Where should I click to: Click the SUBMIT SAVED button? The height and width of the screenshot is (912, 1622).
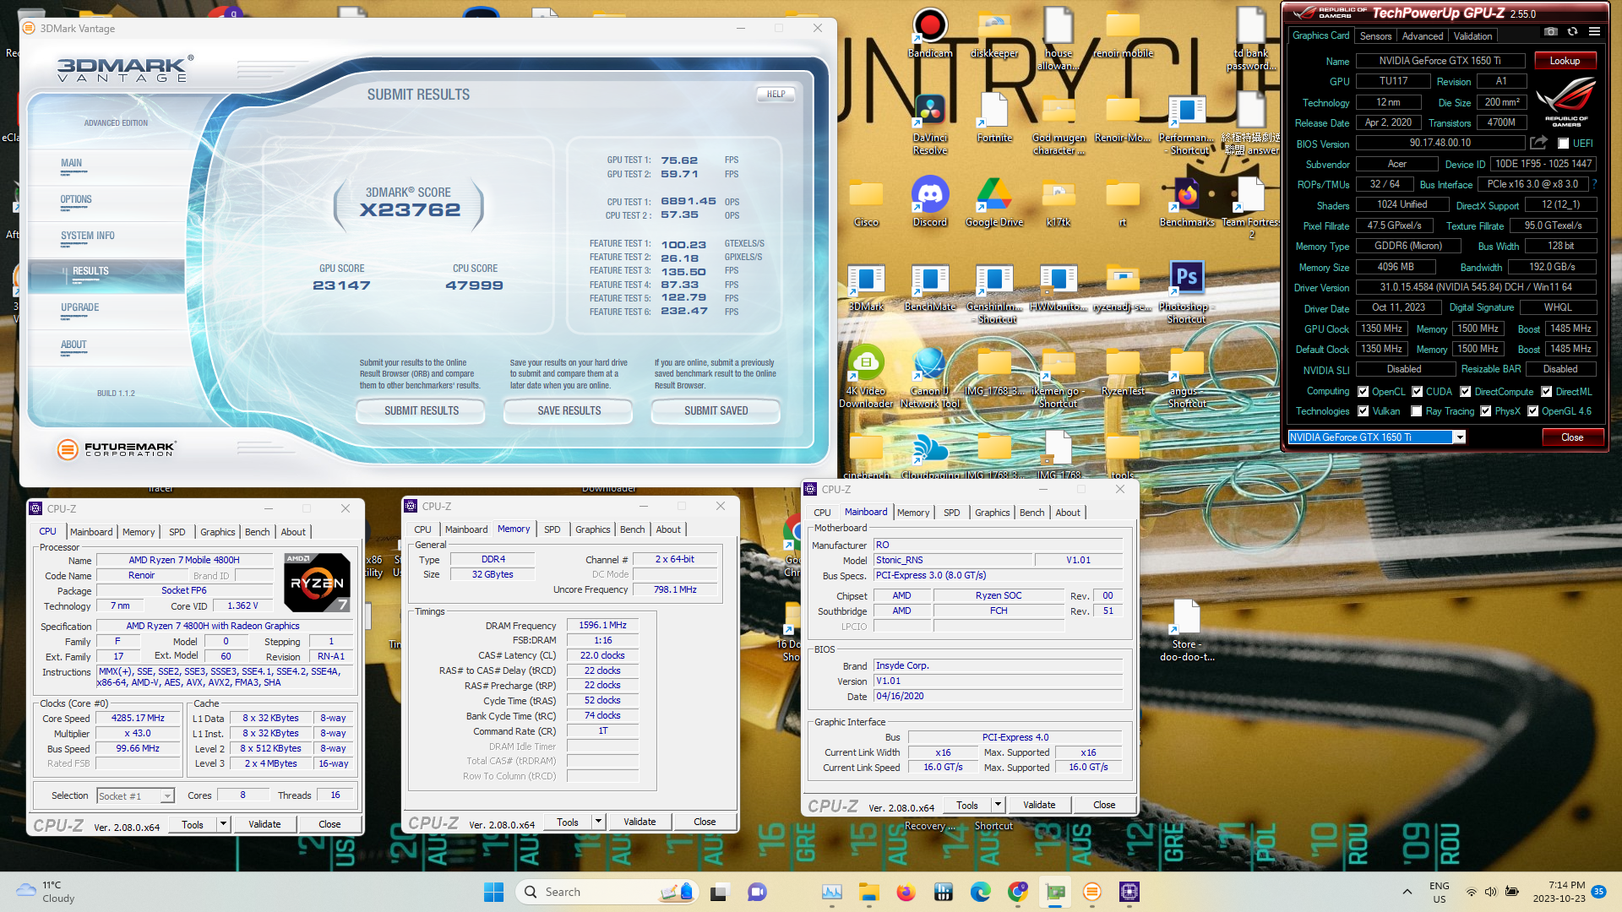(716, 411)
